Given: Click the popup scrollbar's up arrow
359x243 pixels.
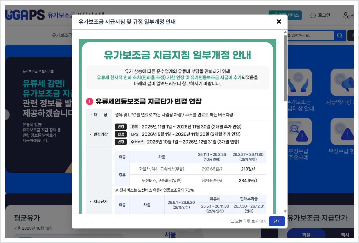Looking at the screenshot, I should click(285, 32).
